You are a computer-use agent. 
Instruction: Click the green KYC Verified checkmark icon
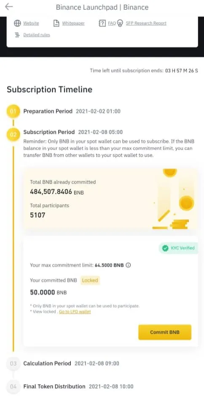(165, 248)
